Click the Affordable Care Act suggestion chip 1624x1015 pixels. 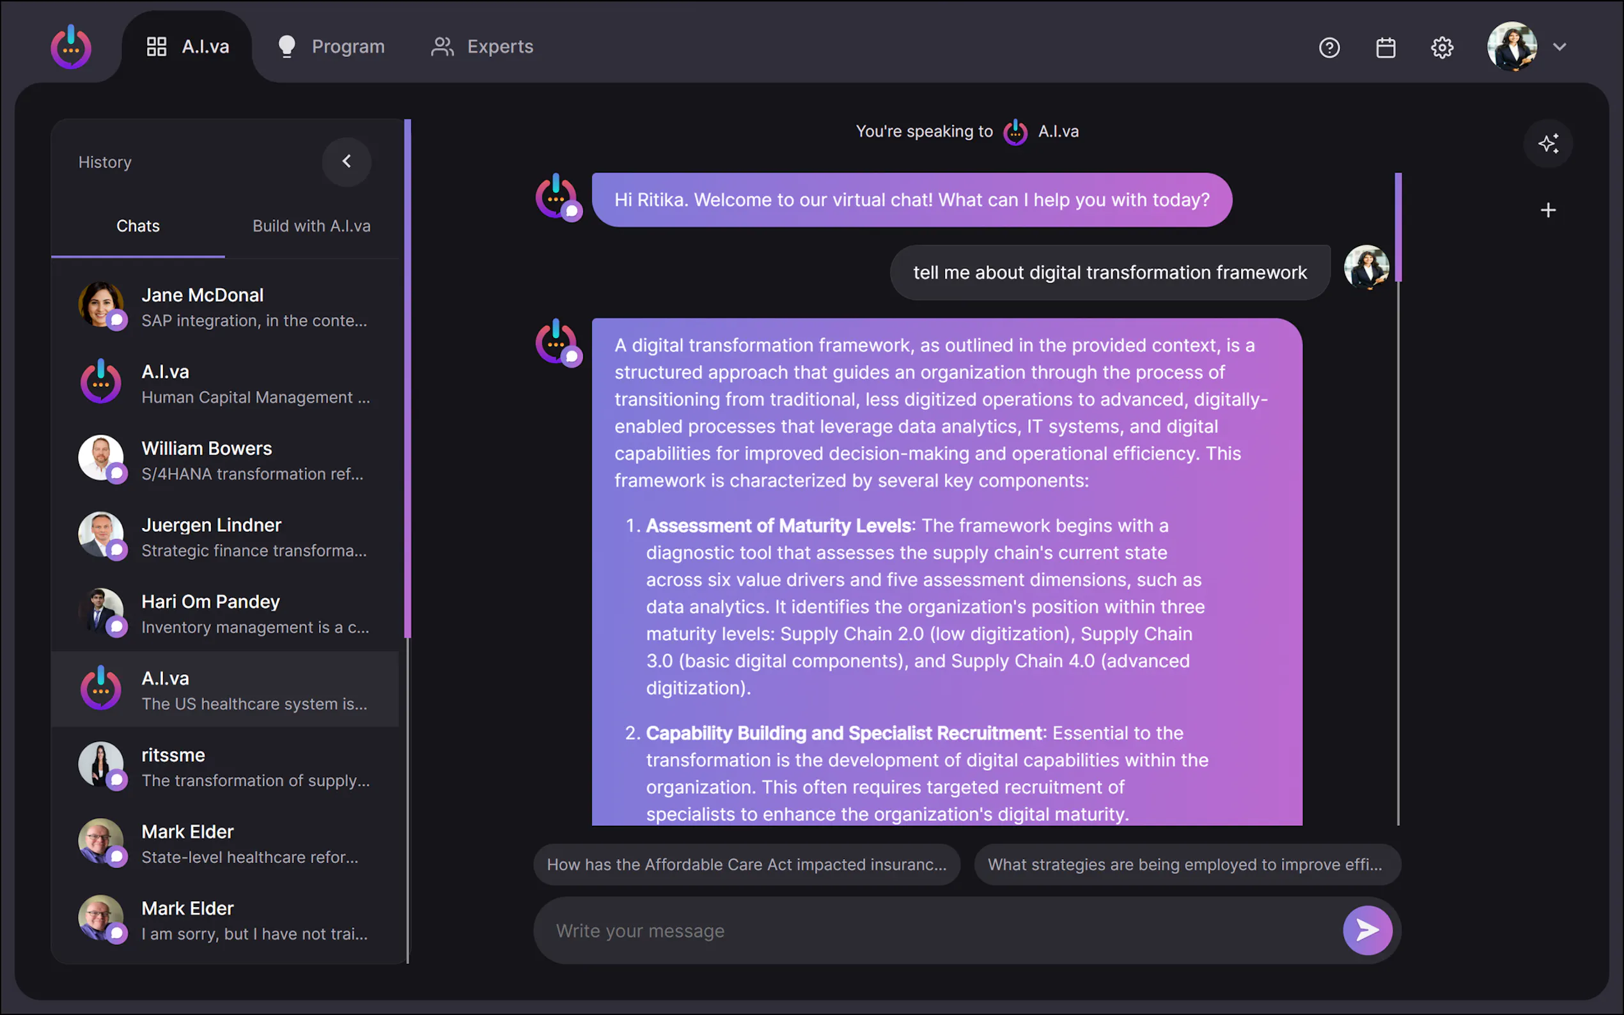pos(746,865)
